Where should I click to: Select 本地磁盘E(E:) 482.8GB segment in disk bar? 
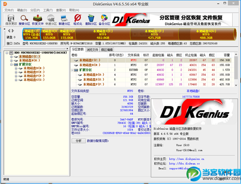click(x=103, y=34)
